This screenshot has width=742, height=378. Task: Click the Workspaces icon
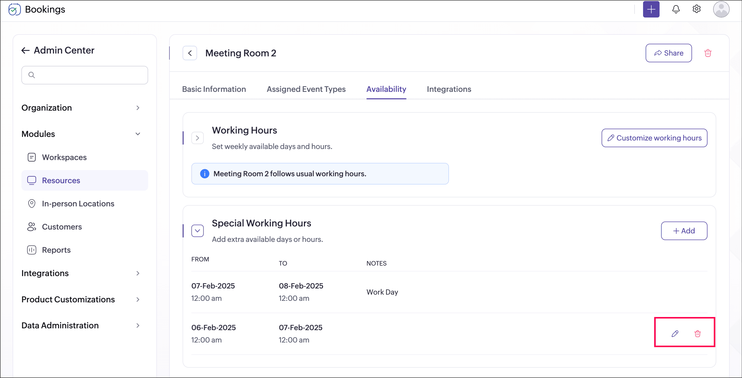tap(32, 157)
